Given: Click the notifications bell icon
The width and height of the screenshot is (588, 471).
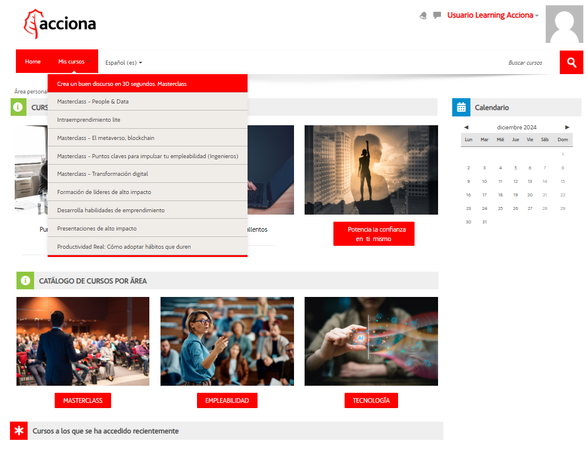Looking at the screenshot, I should click(423, 16).
